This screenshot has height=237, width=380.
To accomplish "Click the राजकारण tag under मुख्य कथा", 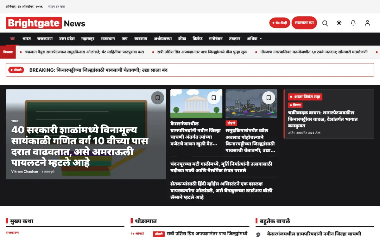I will (12, 233).
